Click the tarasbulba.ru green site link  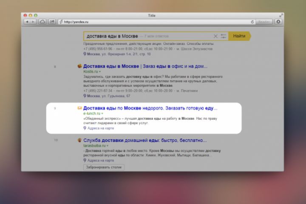(94, 146)
